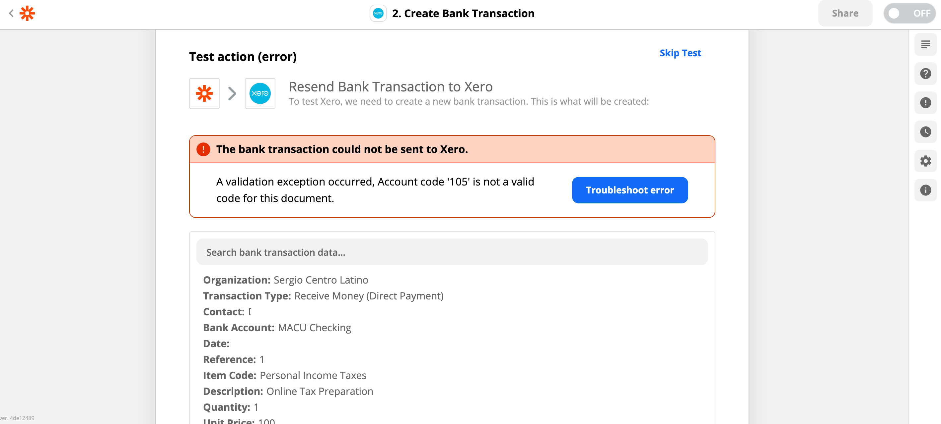Screen dimensions: 941x424
Task: Click the Share button
Action: tap(845, 14)
